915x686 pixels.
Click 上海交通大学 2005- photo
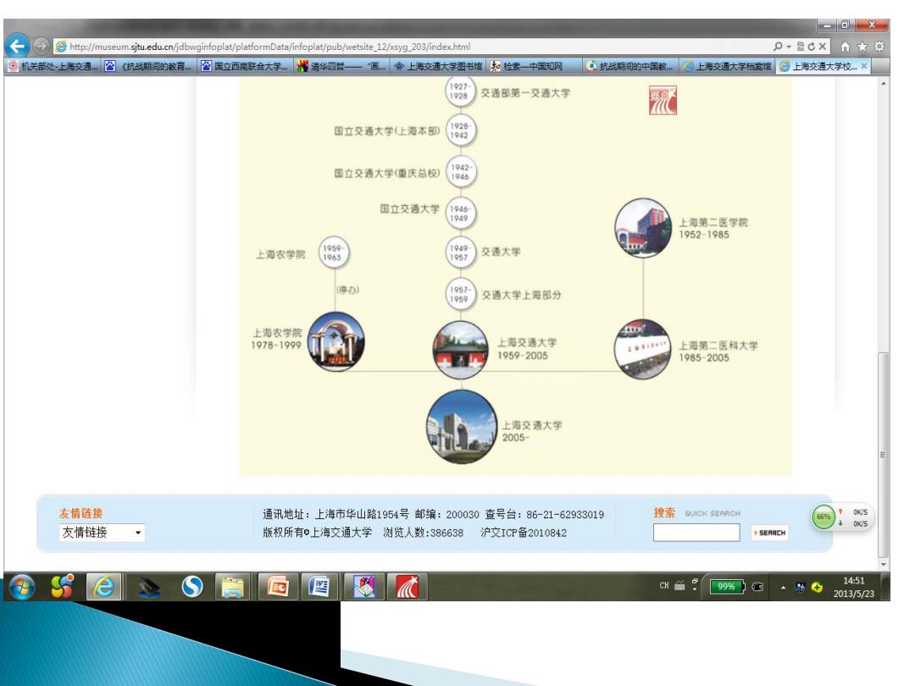[x=461, y=427]
